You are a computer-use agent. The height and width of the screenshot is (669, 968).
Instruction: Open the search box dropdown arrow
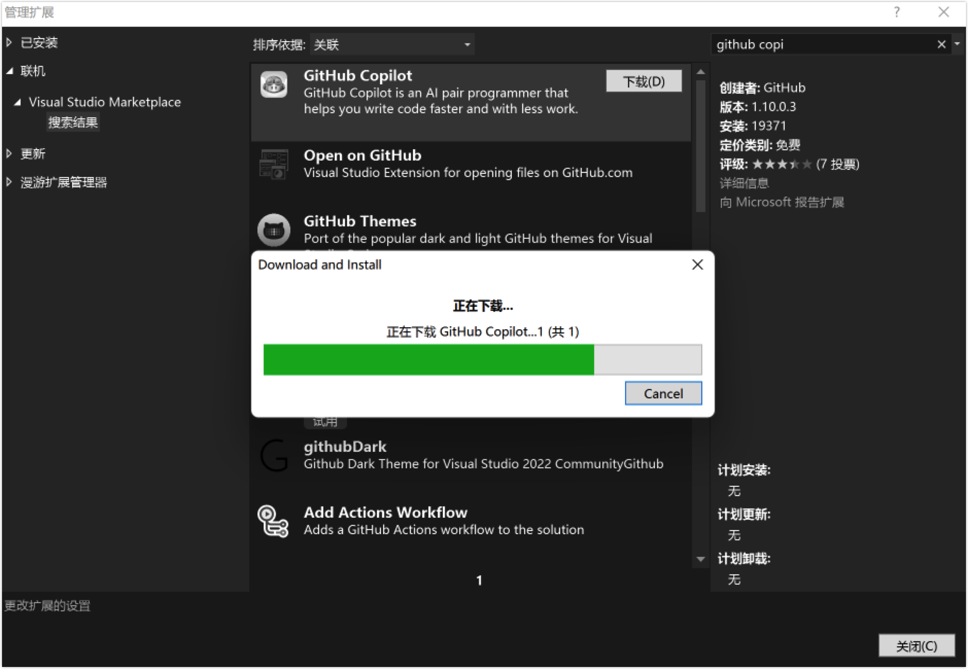(x=957, y=44)
